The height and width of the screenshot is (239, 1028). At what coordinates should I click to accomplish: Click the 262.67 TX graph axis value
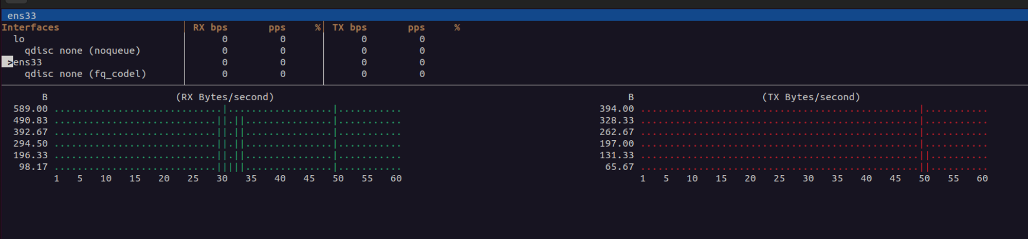(x=616, y=132)
